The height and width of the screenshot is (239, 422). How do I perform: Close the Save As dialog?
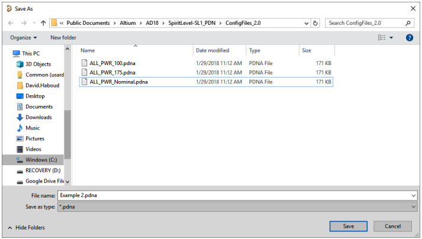(x=413, y=9)
